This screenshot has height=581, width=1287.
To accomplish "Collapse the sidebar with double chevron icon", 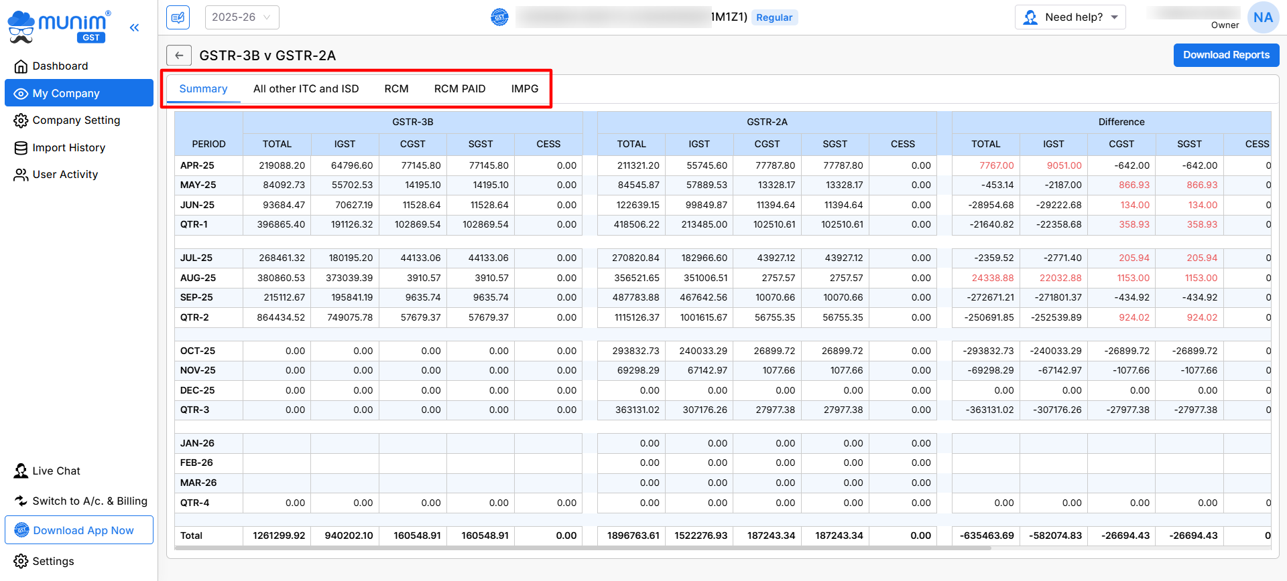I will 134,27.
